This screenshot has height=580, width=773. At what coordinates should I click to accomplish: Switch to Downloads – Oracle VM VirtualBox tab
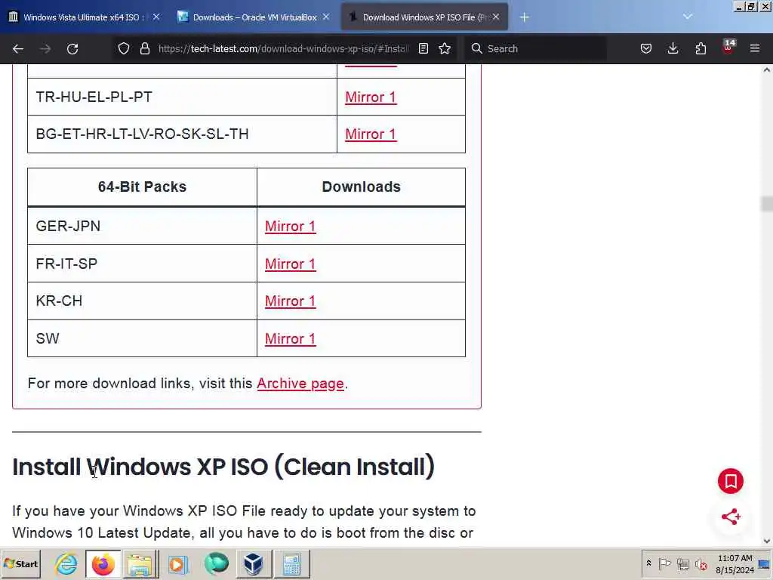tap(254, 17)
